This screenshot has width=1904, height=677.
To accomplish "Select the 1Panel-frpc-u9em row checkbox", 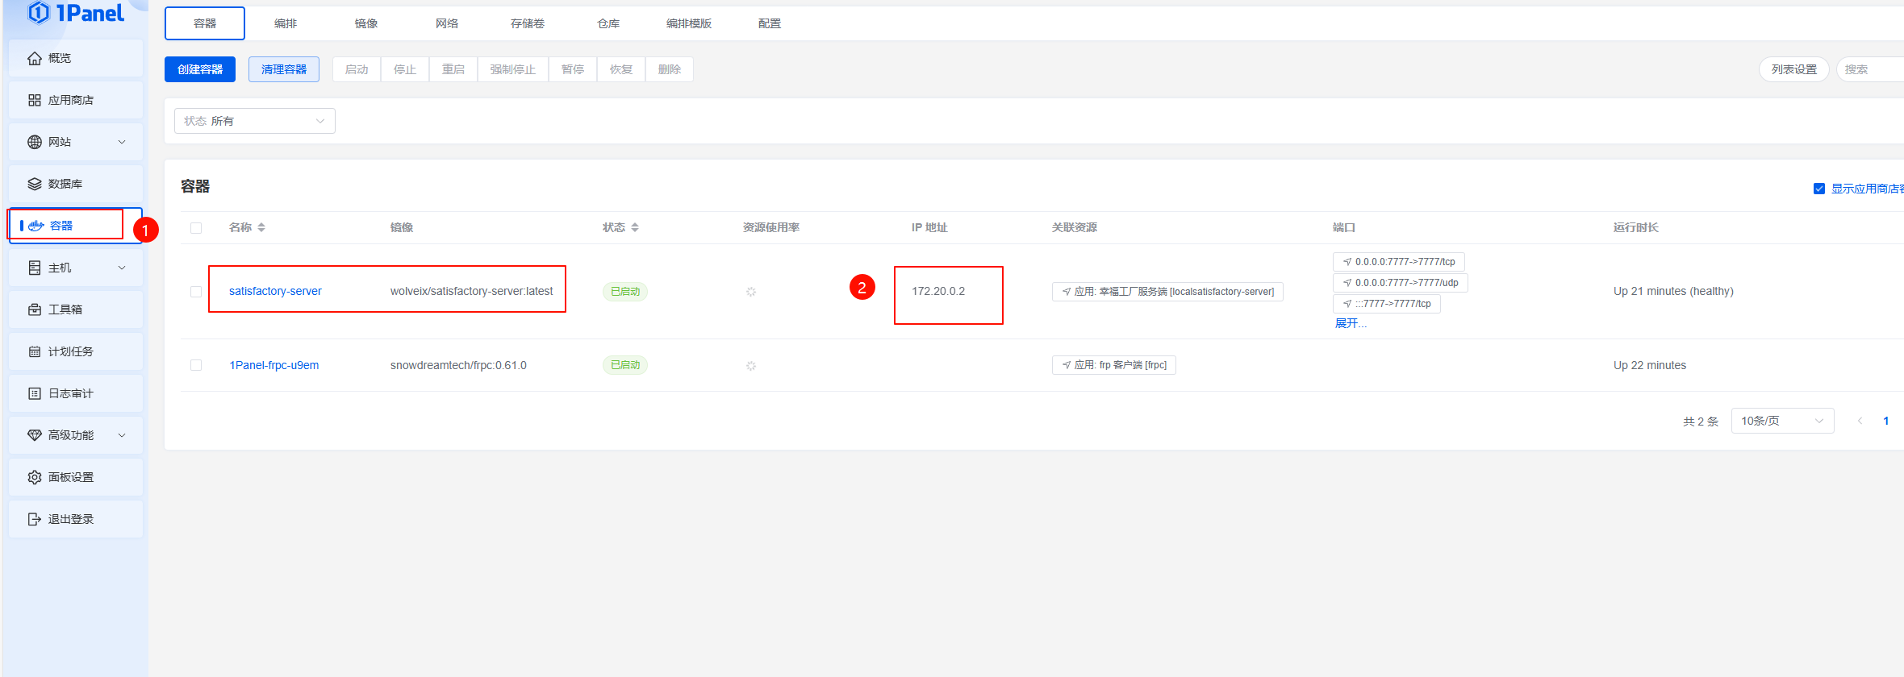I will pyautogui.click(x=196, y=365).
